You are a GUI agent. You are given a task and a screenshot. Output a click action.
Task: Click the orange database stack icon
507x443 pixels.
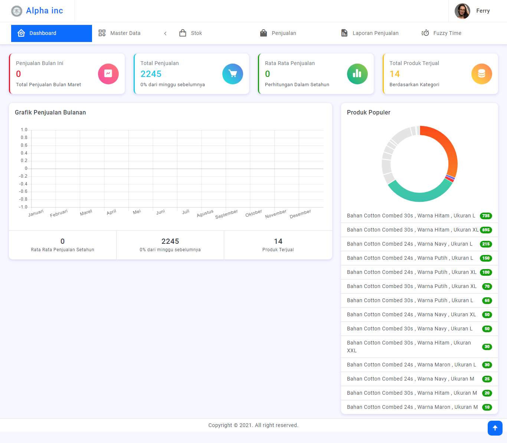(481, 74)
